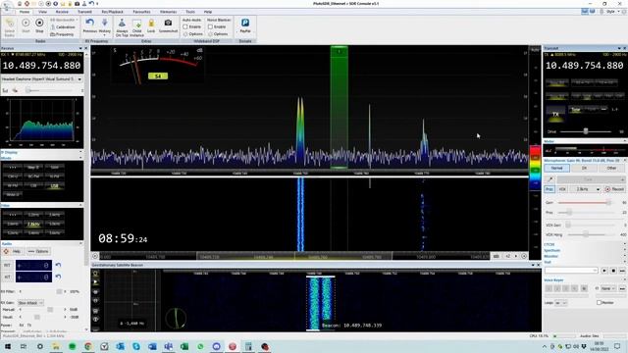Enable Noise Blanker checkbox
The image size is (628, 353).
tap(210, 26)
